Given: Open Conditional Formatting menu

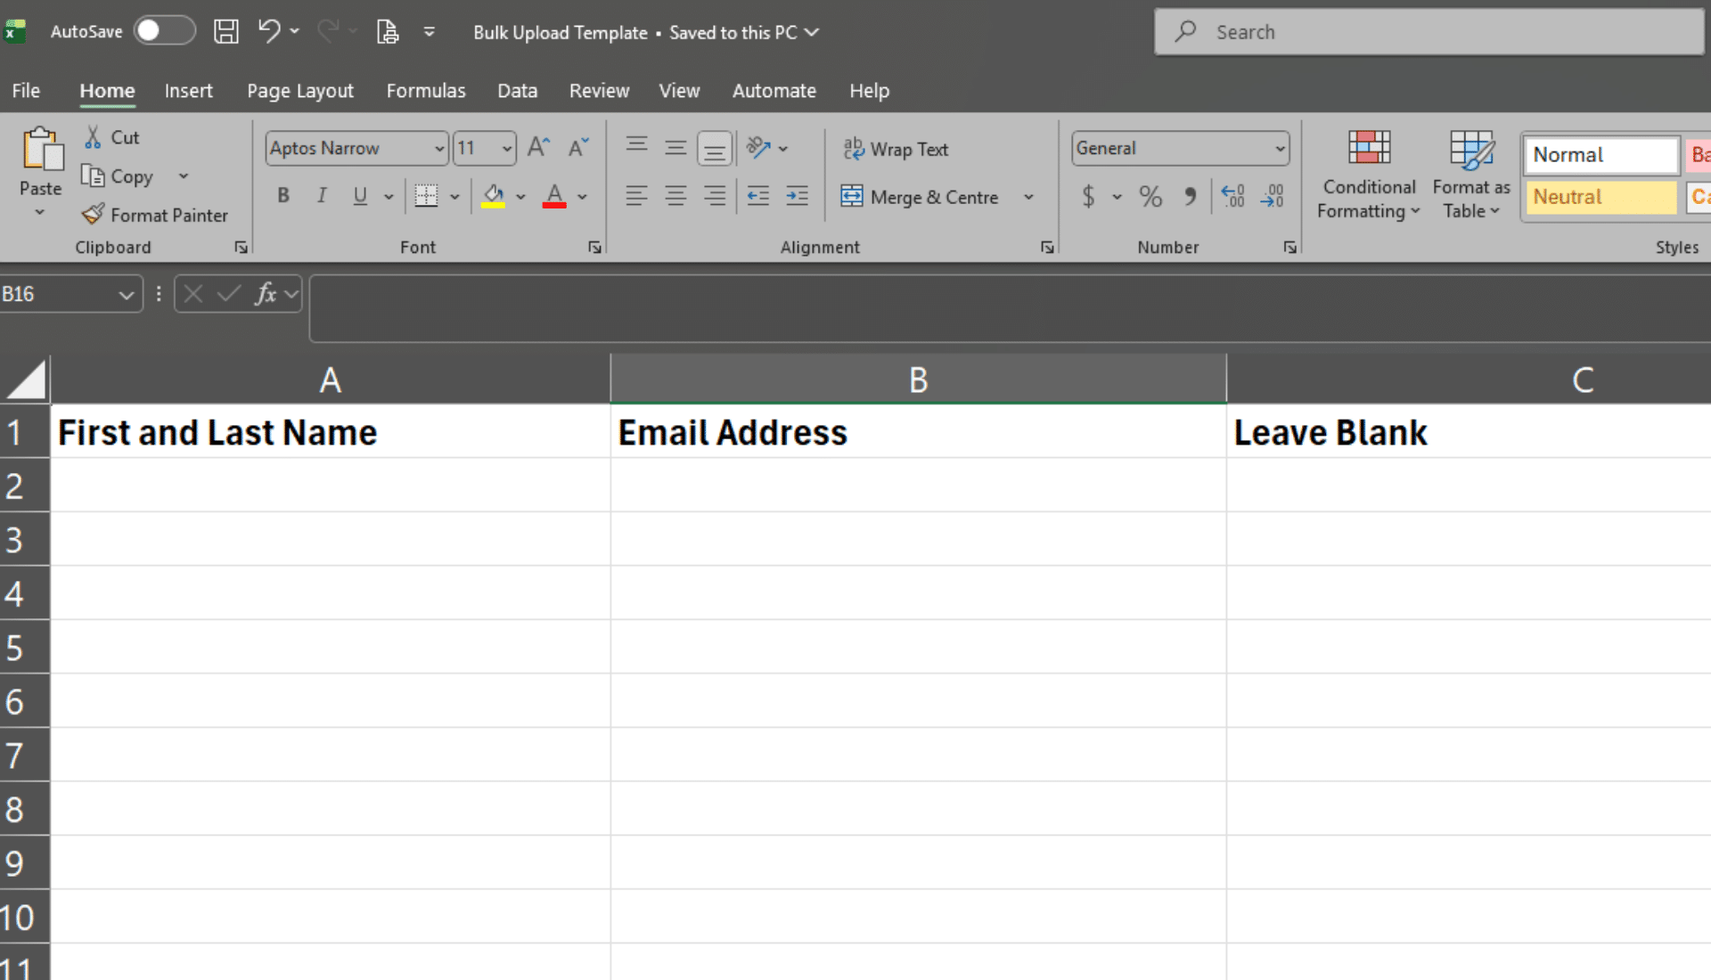Looking at the screenshot, I should tap(1369, 174).
